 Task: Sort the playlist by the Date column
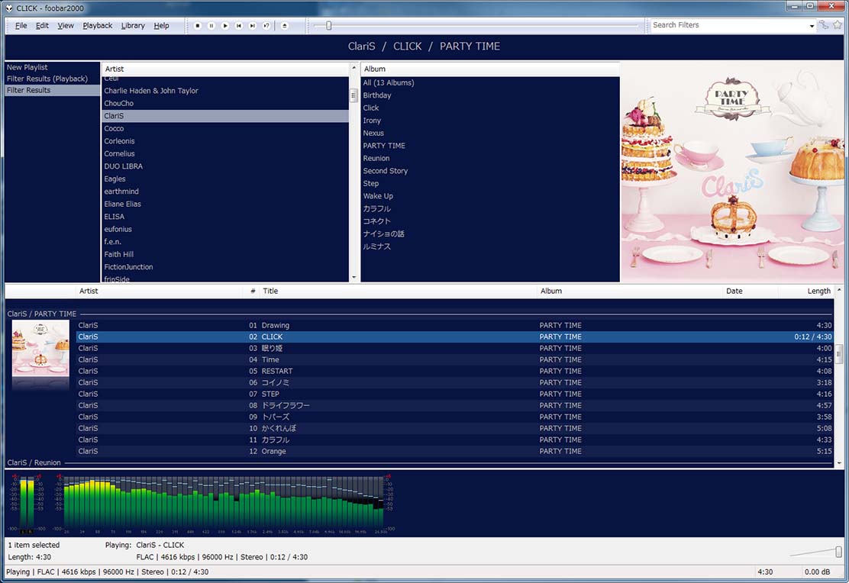pos(751,291)
